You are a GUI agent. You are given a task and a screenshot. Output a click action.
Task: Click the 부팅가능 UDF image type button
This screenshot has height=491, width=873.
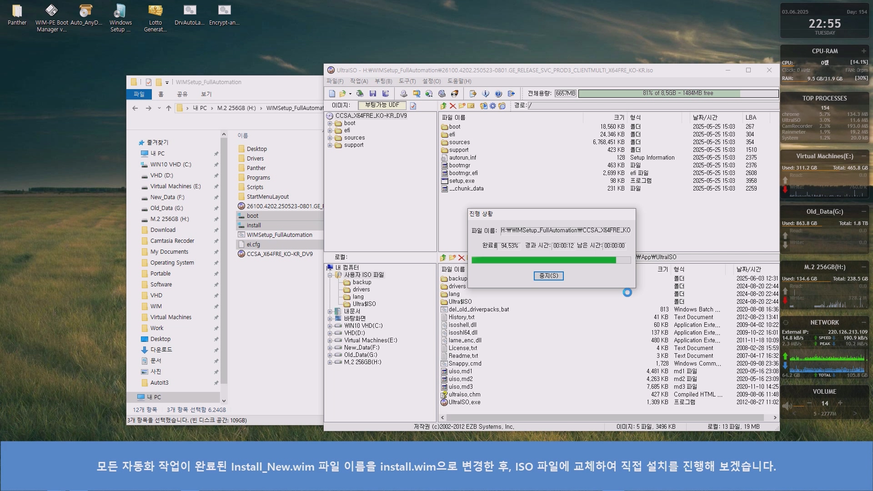point(382,105)
